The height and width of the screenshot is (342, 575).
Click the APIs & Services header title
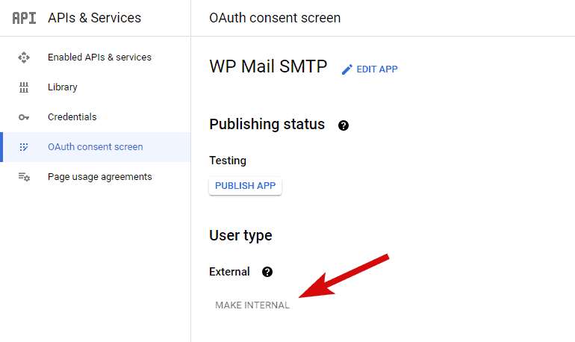pyautogui.click(x=94, y=18)
